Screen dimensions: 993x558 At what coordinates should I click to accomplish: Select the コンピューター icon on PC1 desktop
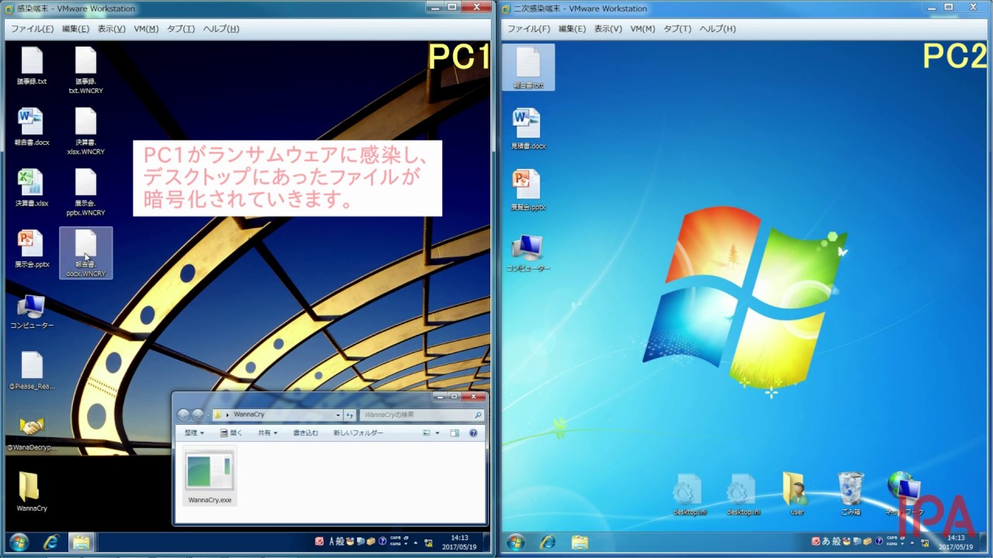(32, 312)
